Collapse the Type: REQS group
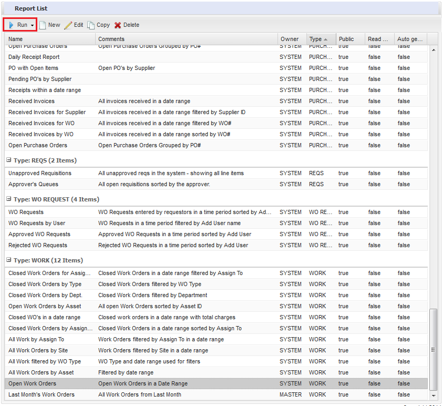442x406 pixels. [9, 160]
